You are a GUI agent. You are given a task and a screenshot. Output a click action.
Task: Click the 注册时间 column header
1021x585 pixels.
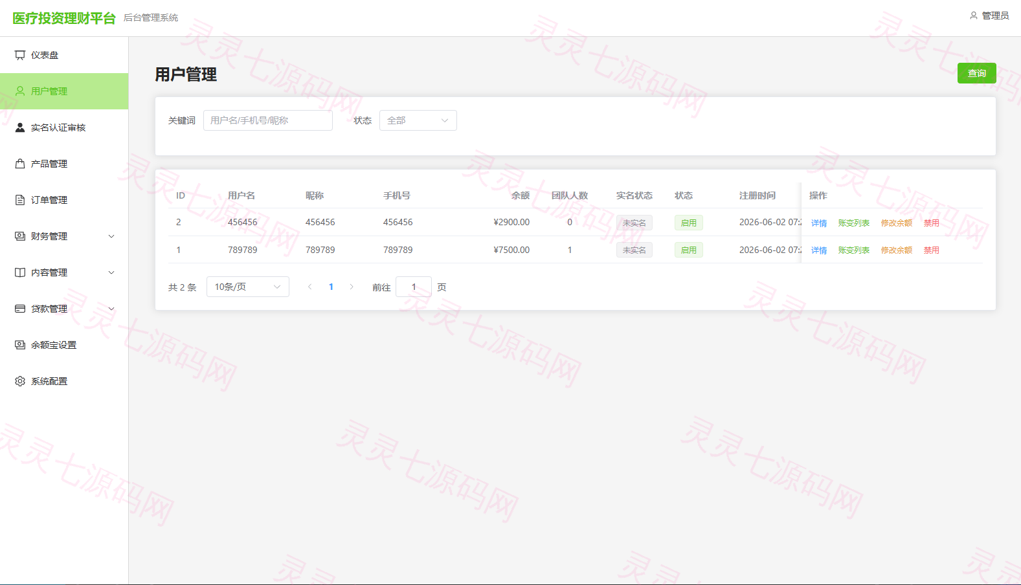[757, 195]
